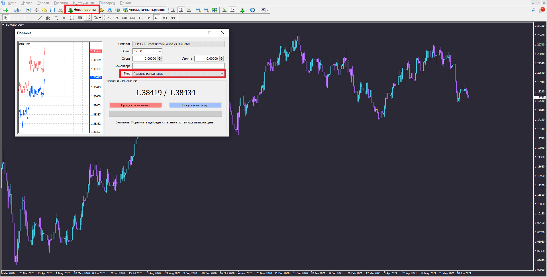Viewport: 547px width, 277px height.
Task: Select the Fibonacci time zones tool
Action: [88, 18]
